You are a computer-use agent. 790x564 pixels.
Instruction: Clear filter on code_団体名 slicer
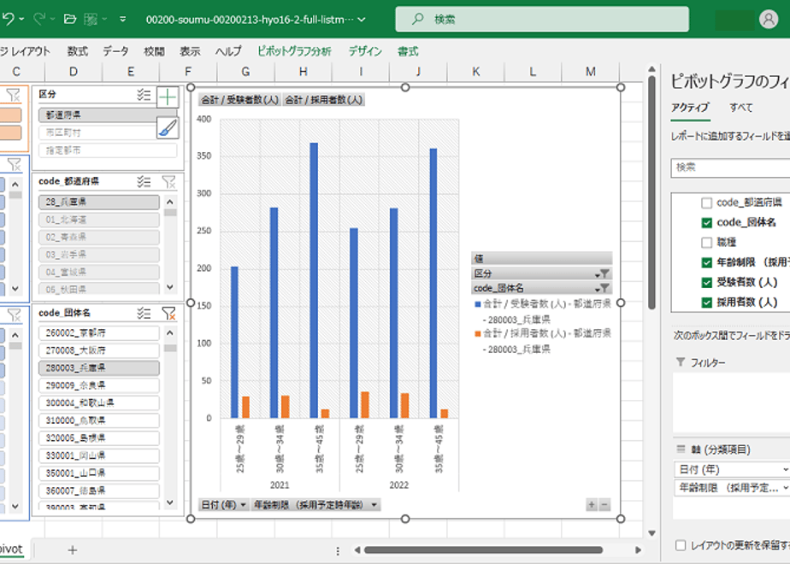pos(168,314)
